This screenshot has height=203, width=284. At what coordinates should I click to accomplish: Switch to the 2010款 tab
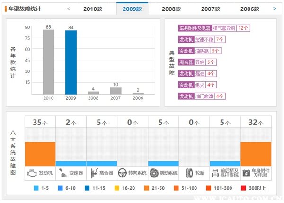[93, 9]
